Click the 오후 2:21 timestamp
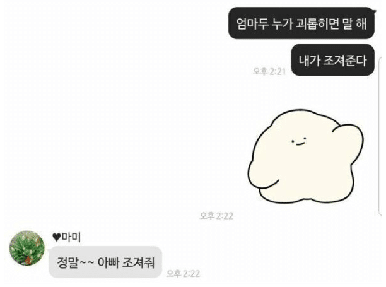This screenshot has height=287, width=386. pyautogui.click(x=269, y=72)
